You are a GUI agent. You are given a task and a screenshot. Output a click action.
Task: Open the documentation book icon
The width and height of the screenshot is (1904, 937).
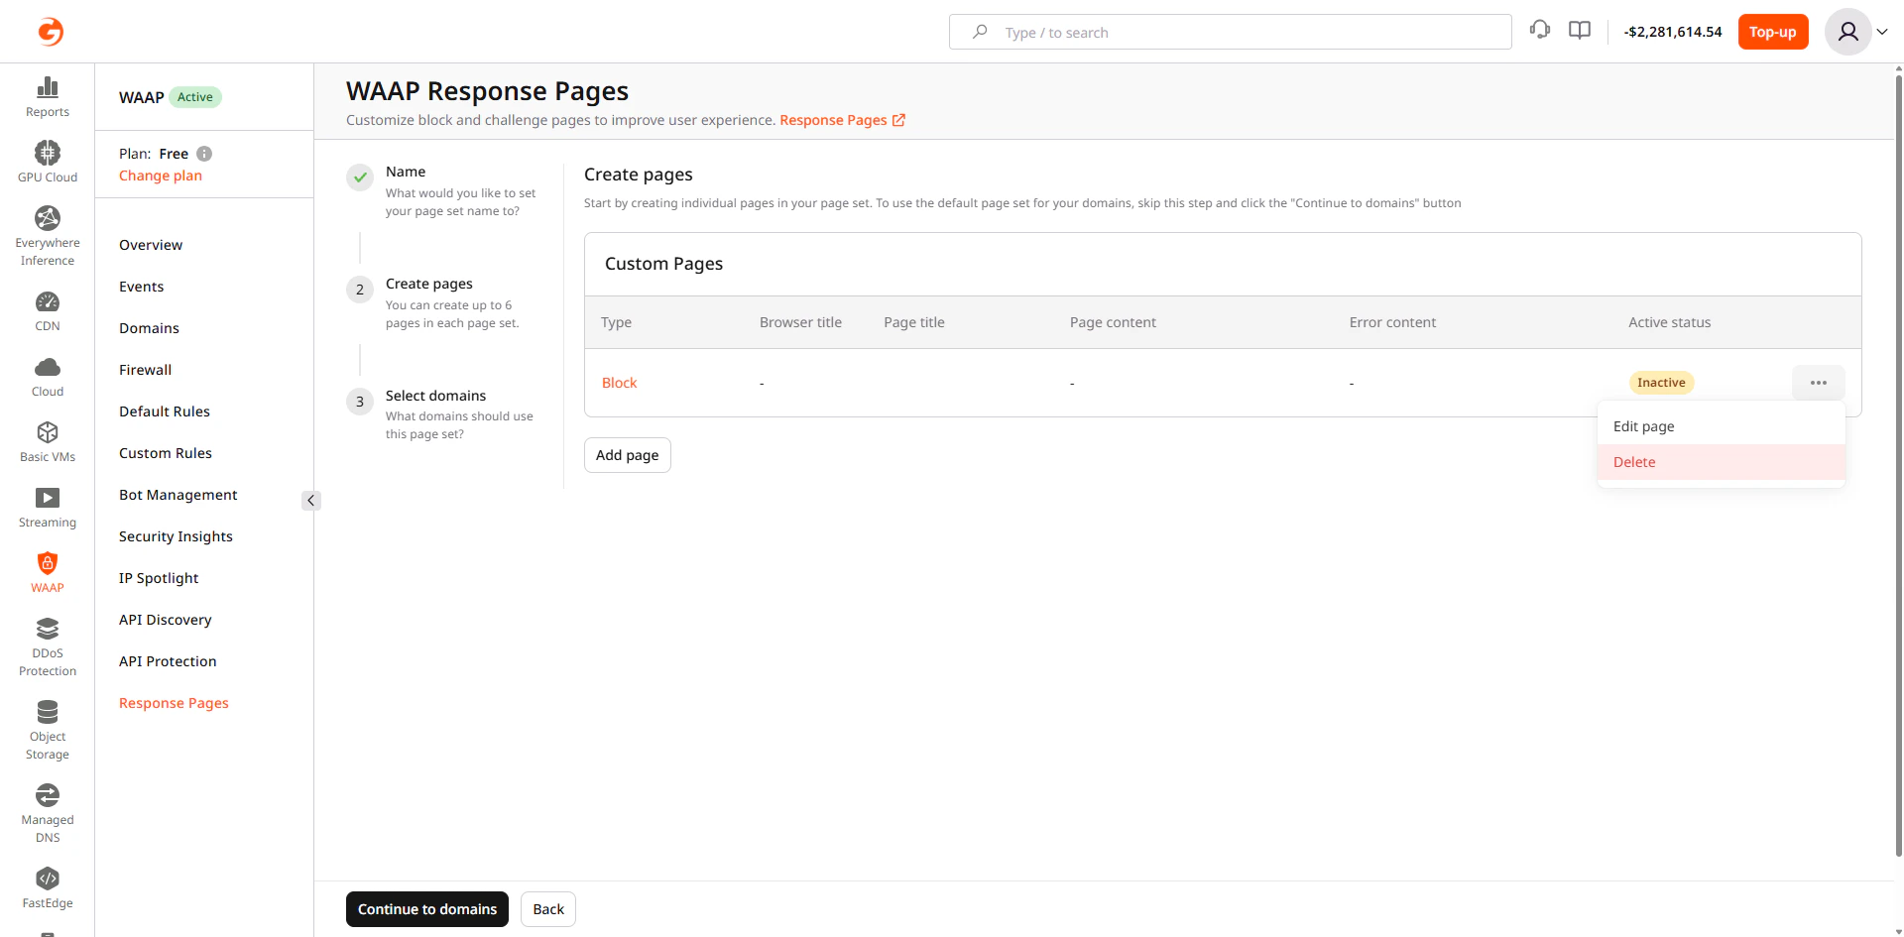coord(1579,31)
